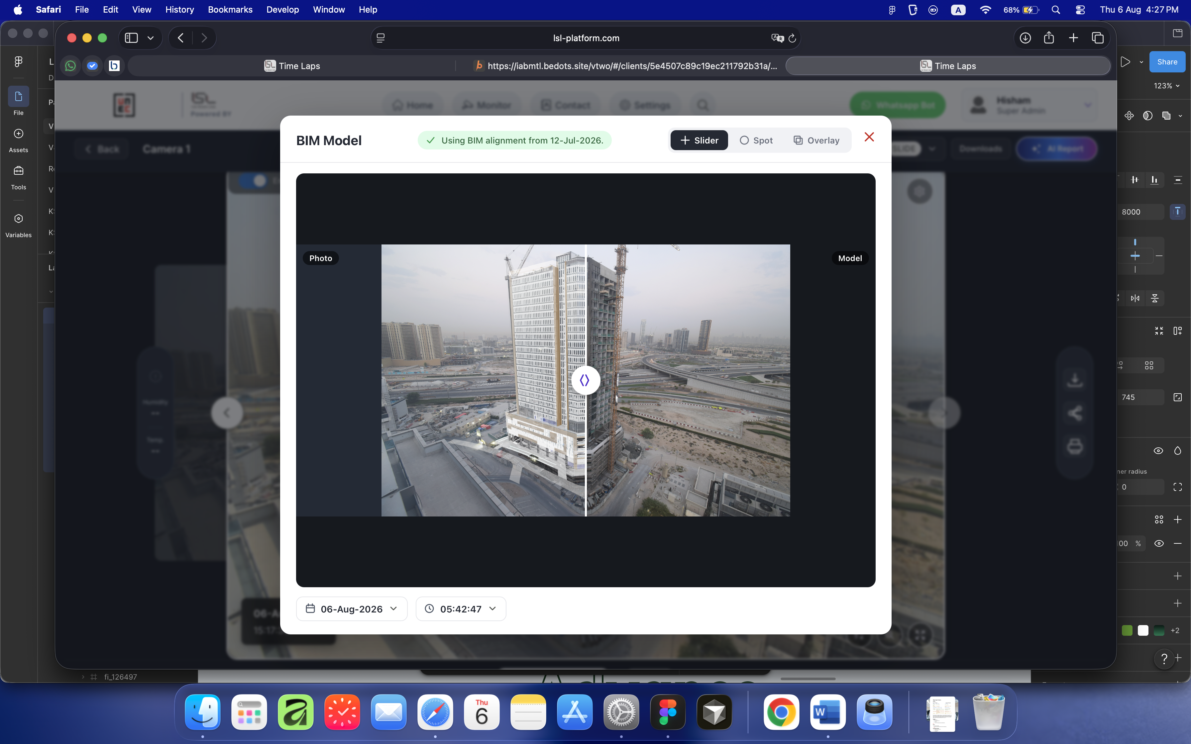The width and height of the screenshot is (1191, 744).
Task: Go forward in Safari history
Action: click(x=204, y=38)
